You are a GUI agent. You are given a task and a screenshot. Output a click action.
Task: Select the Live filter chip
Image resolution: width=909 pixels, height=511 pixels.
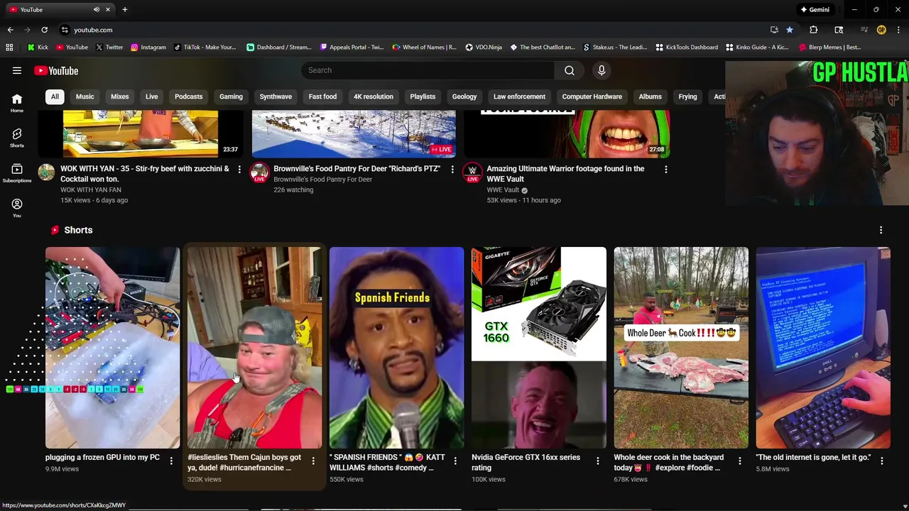pyautogui.click(x=152, y=97)
